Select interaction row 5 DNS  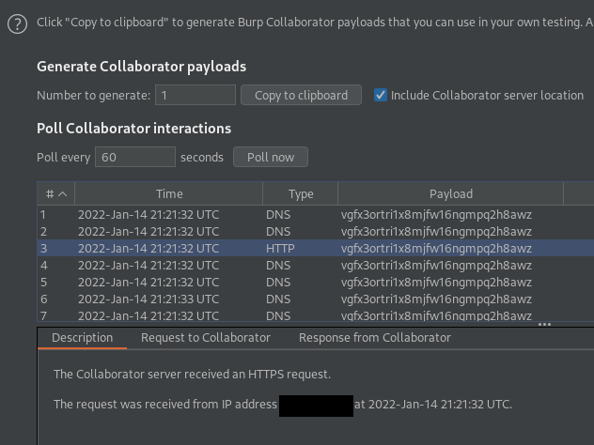pos(316,283)
